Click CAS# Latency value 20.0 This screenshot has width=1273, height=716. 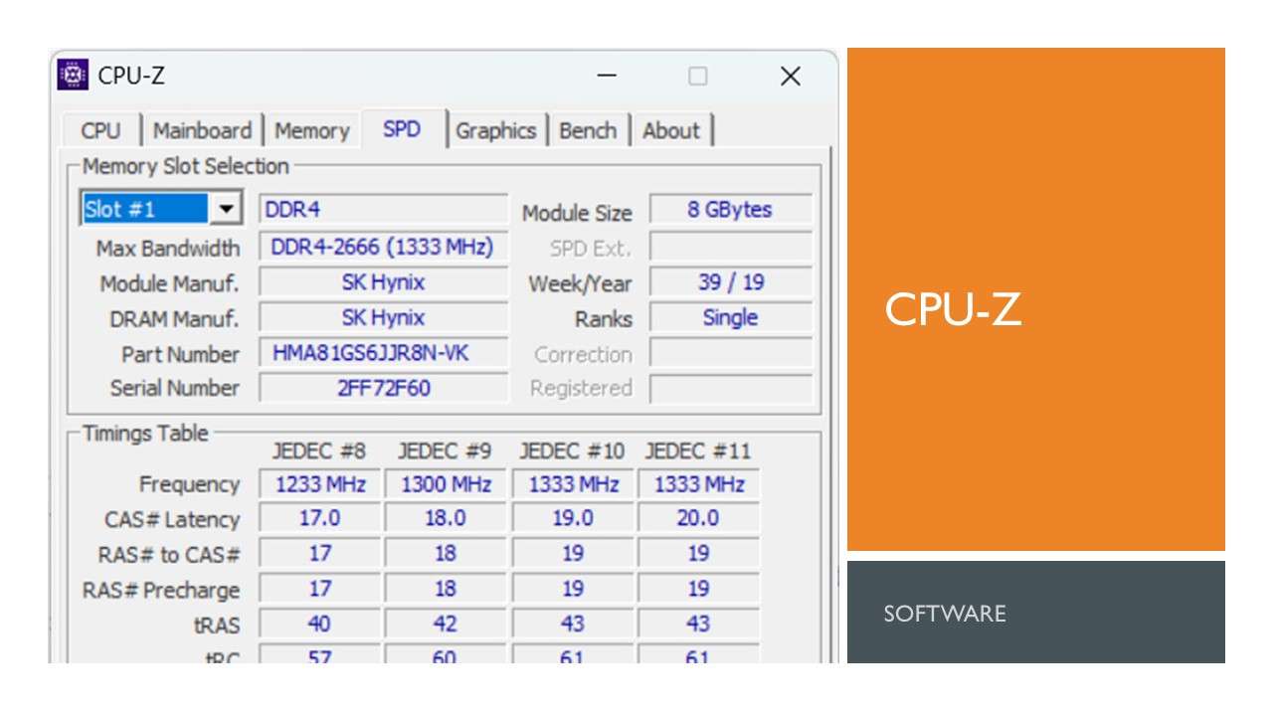[698, 518]
